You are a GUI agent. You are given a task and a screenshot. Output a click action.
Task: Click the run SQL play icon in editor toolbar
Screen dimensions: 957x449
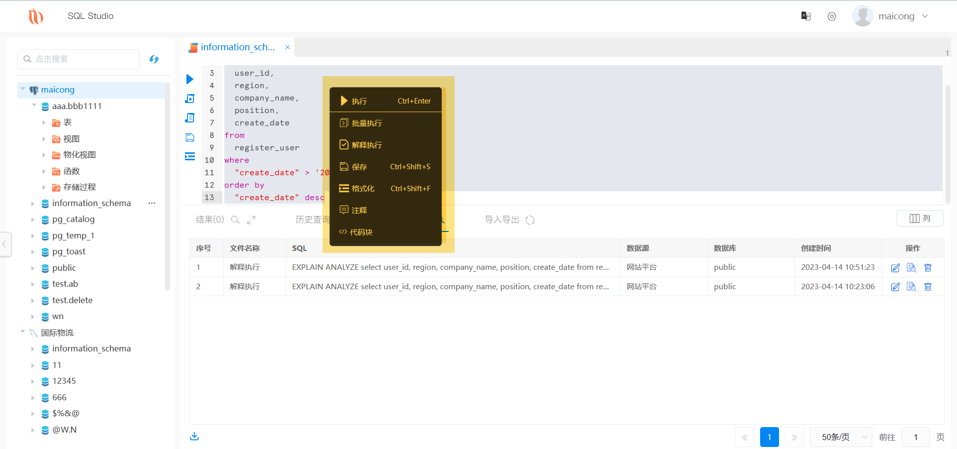coord(189,79)
